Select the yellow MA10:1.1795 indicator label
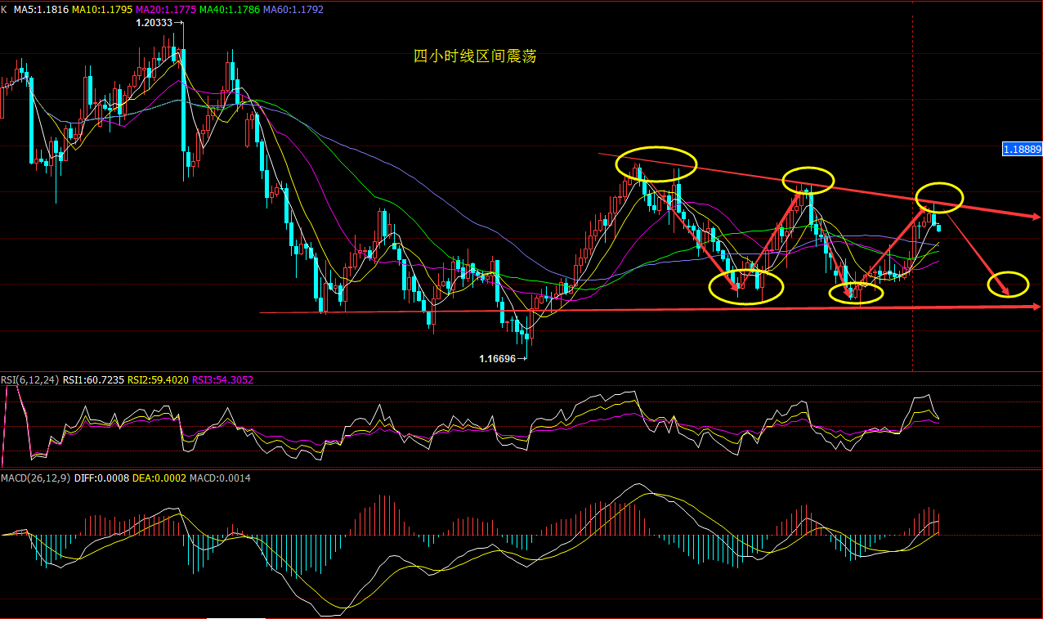Viewport: 1043px width, 619px height. [102, 10]
